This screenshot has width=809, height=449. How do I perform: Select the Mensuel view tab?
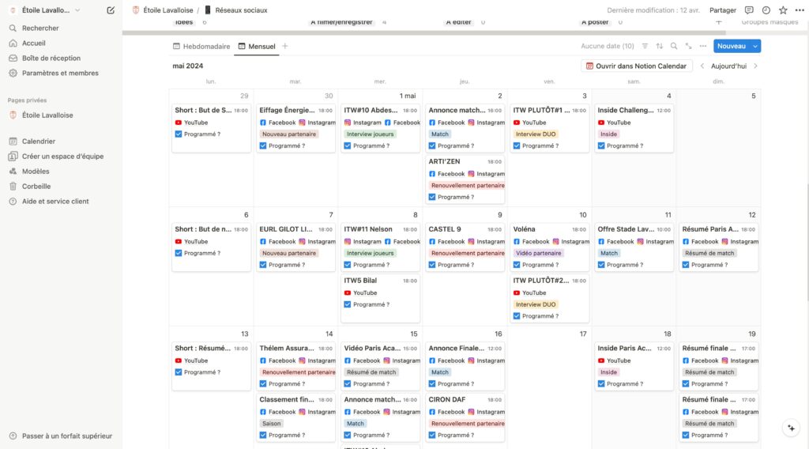point(257,47)
